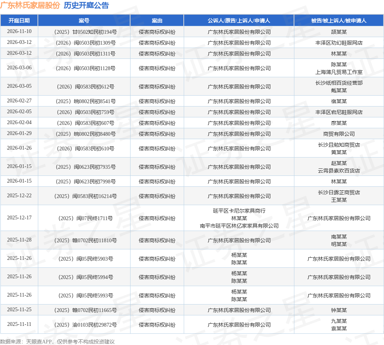The image size is (384, 345).
Task: Click case number 赣0702民初11810号
Action: tap(85, 240)
